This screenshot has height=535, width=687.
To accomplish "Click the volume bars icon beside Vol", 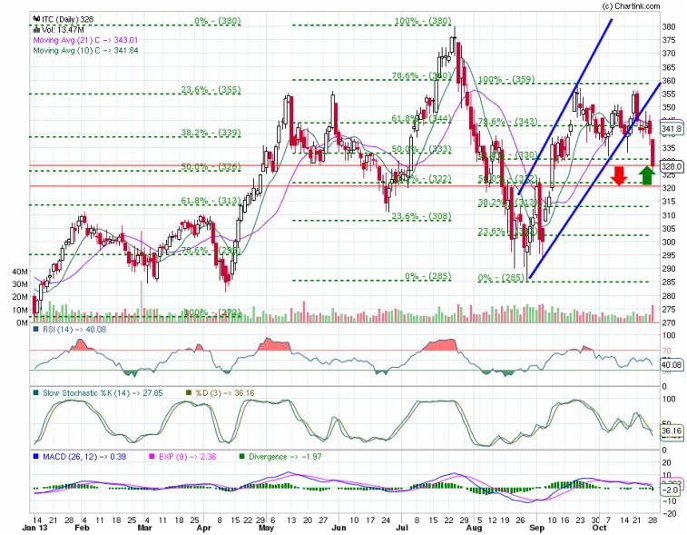I will point(36,29).
